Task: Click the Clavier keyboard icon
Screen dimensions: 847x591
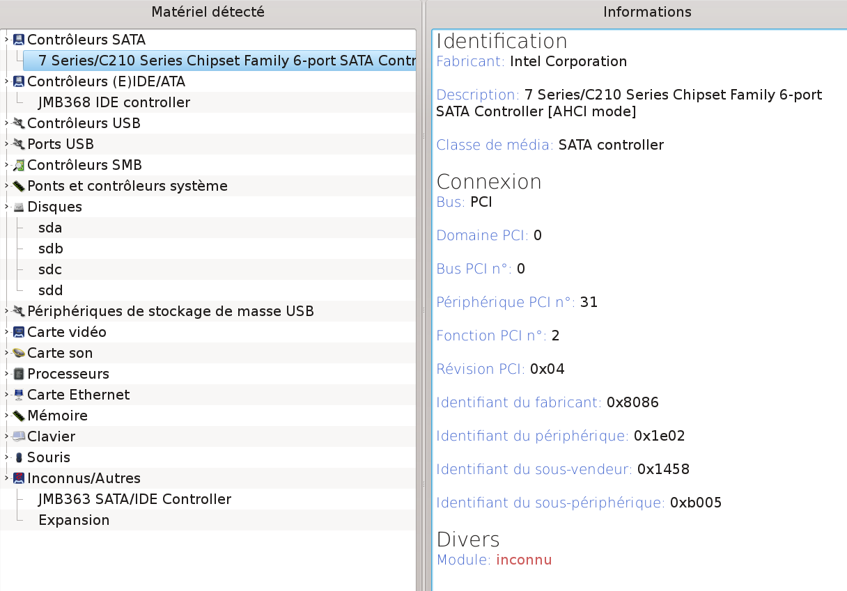Action: (x=19, y=436)
